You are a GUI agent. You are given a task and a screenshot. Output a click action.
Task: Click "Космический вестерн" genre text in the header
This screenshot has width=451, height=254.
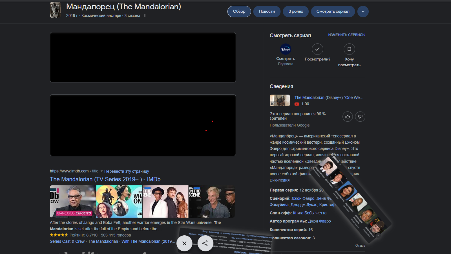coord(101,16)
